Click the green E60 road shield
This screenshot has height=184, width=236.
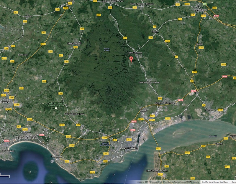pyautogui.click(x=205, y=4)
